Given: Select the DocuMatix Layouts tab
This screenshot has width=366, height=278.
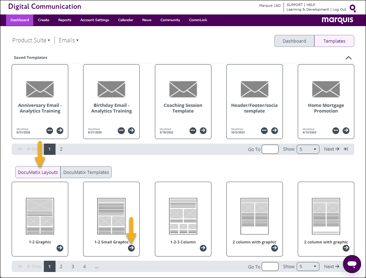Looking at the screenshot, I should [x=38, y=172].
